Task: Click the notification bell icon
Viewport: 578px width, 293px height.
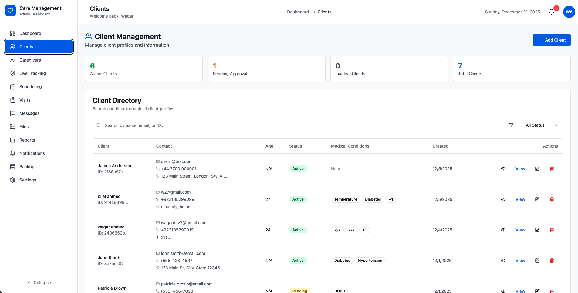Action: 552,12
